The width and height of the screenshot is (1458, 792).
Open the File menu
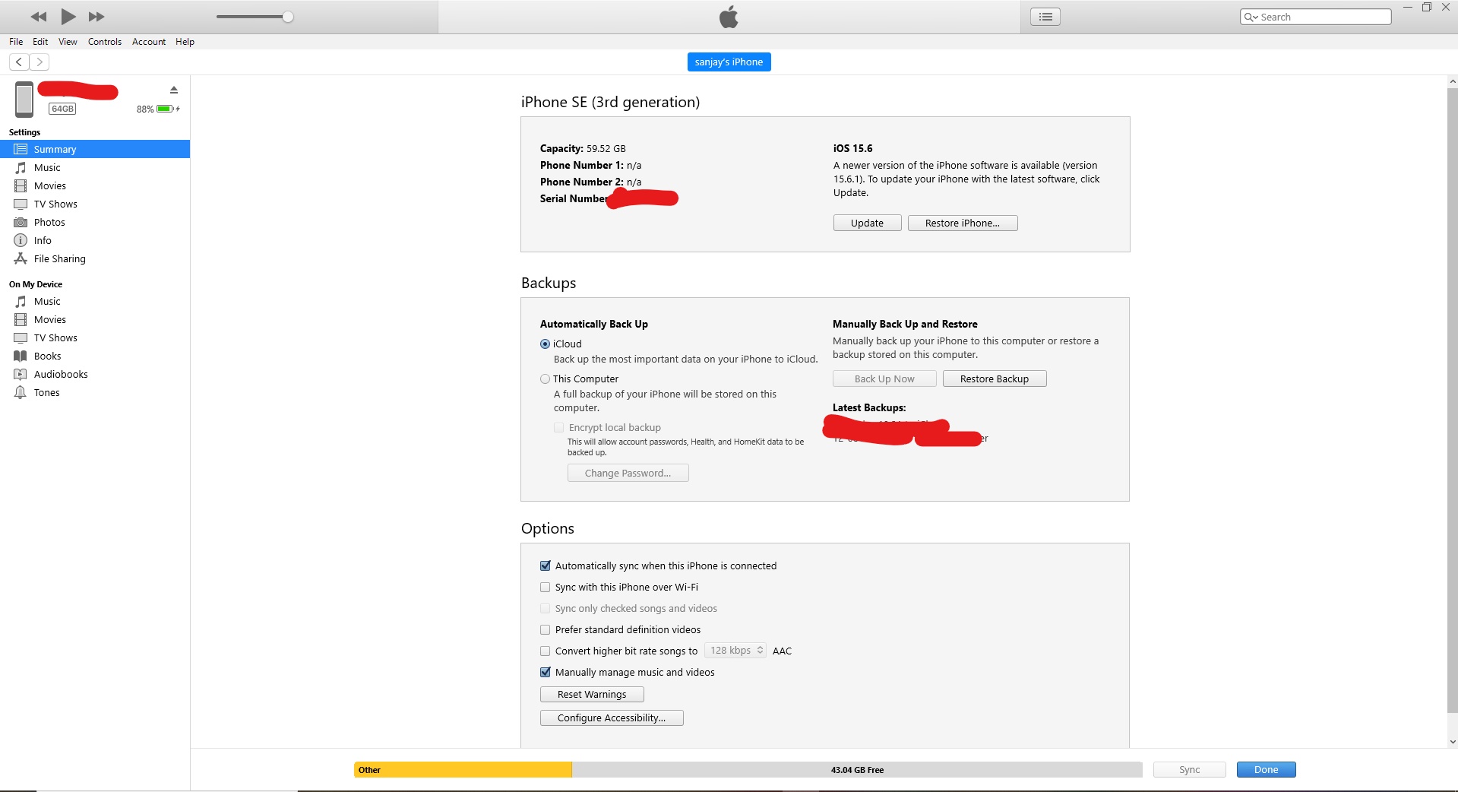click(x=16, y=42)
